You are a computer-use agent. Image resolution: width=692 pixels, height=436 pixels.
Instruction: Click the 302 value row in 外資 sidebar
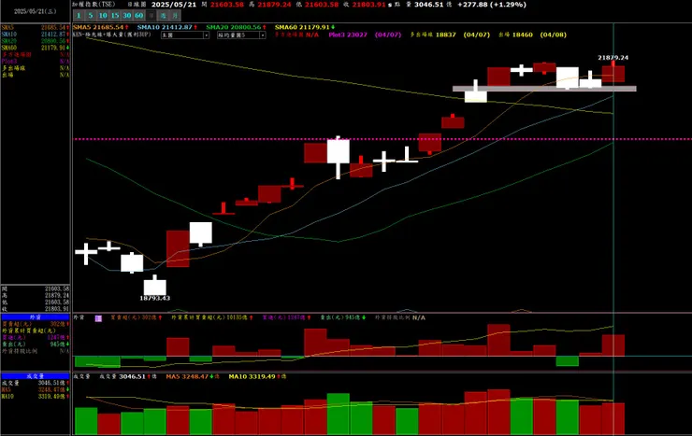pos(36,324)
